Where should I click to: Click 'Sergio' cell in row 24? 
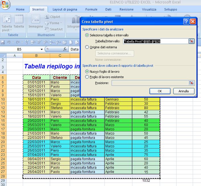[60, 159]
